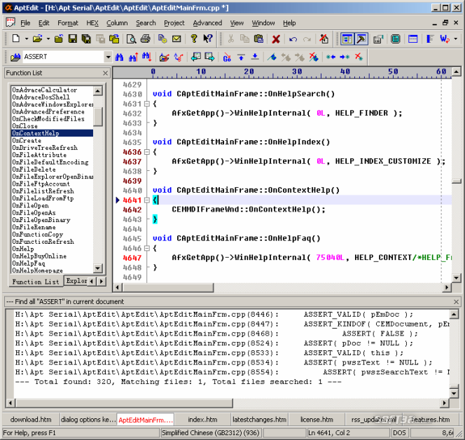Collapse the fold at line 4631
This screenshot has width=465, height=440.
[x=146, y=104]
